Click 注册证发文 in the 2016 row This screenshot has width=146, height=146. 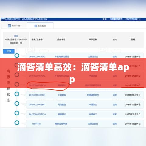(93, 124)
